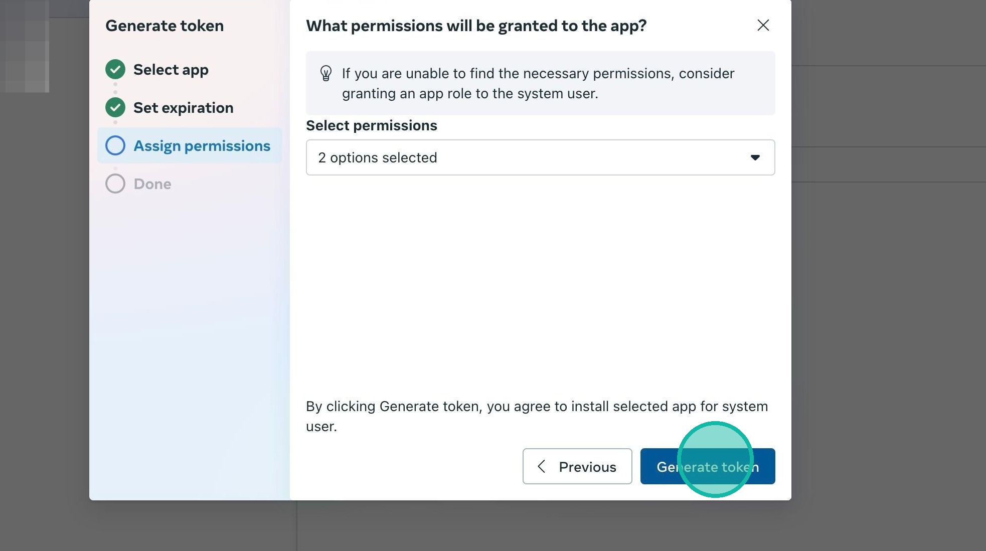Image resolution: width=986 pixels, height=551 pixels.
Task: Go to the Set expiration step
Action: point(183,107)
